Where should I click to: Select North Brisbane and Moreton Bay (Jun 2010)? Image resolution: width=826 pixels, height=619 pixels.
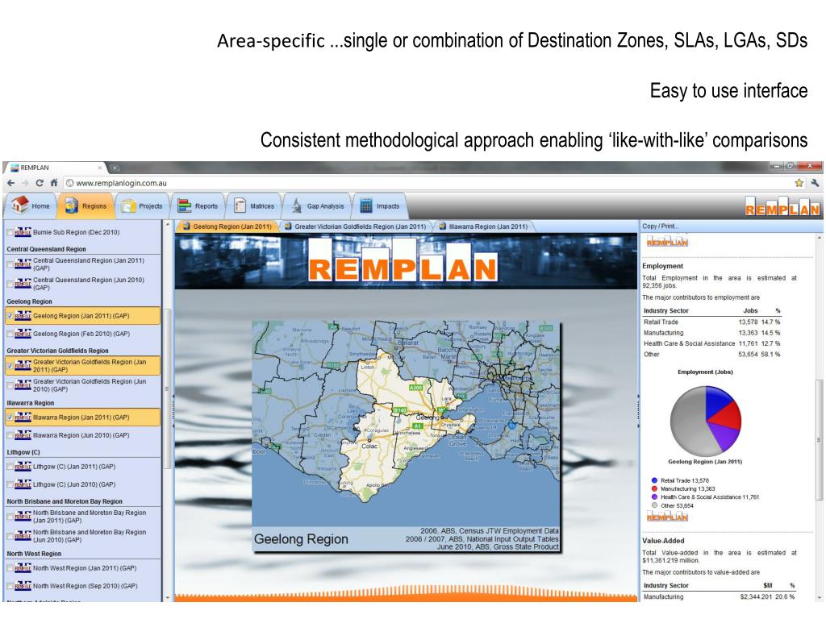tap(90, 536)
